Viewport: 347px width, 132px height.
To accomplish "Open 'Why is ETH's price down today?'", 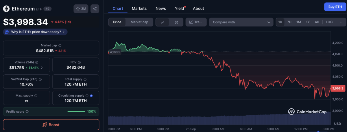I will click(35, 32).
